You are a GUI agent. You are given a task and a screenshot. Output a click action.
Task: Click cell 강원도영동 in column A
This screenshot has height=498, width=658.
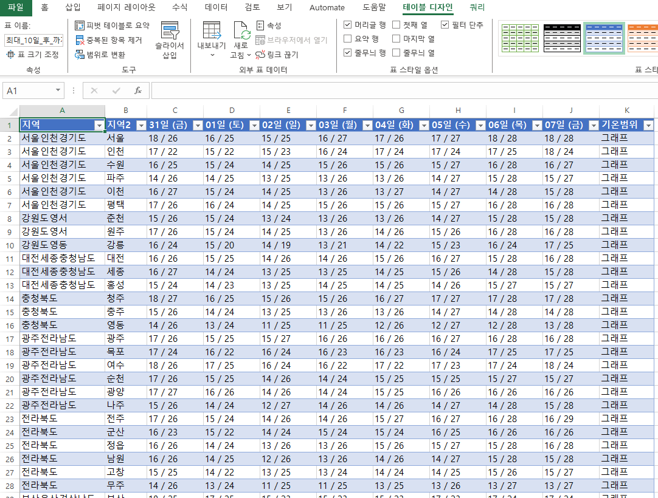tap(62, 245)
